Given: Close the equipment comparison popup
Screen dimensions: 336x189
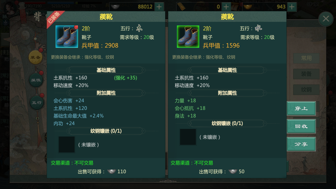Looking at the screenshot, I should point(326,19).
